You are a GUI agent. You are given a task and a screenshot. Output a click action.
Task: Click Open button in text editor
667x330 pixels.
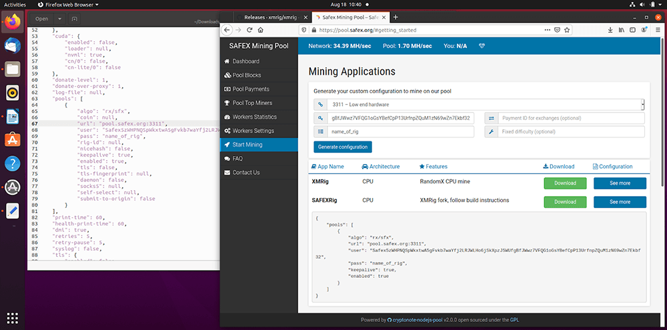coord(41,19)
